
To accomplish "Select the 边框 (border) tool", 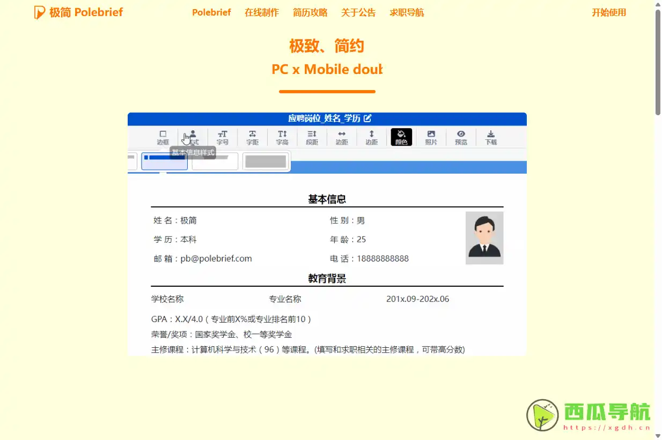I will click(163, 137).
